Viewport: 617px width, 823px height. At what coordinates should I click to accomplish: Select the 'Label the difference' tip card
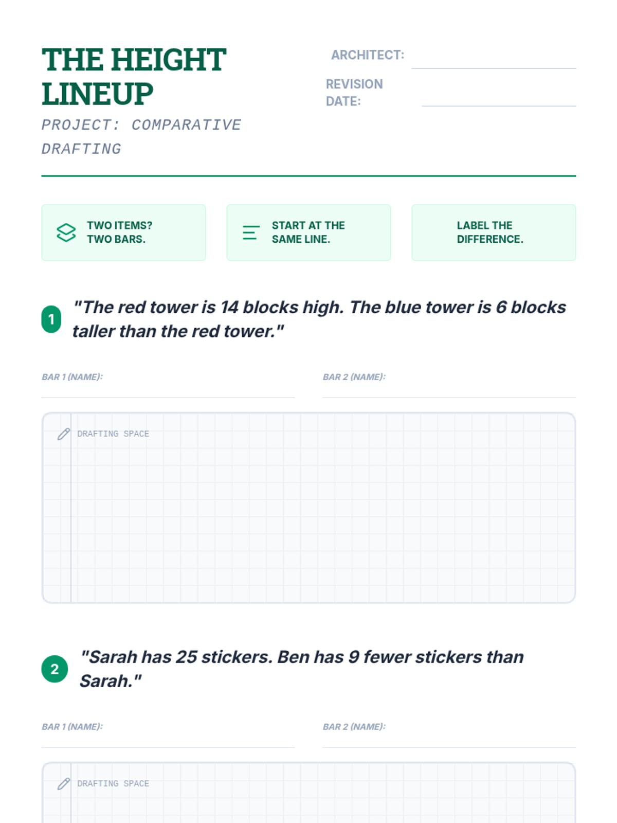click(493, 232)
